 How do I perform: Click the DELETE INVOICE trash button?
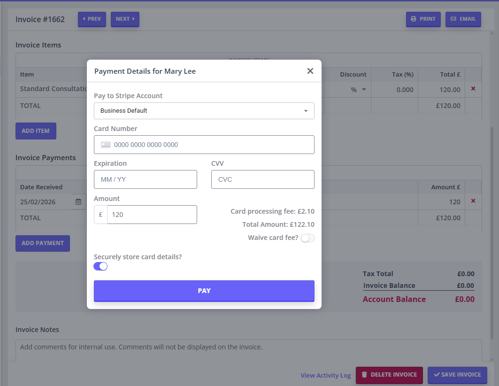point(389,375)
